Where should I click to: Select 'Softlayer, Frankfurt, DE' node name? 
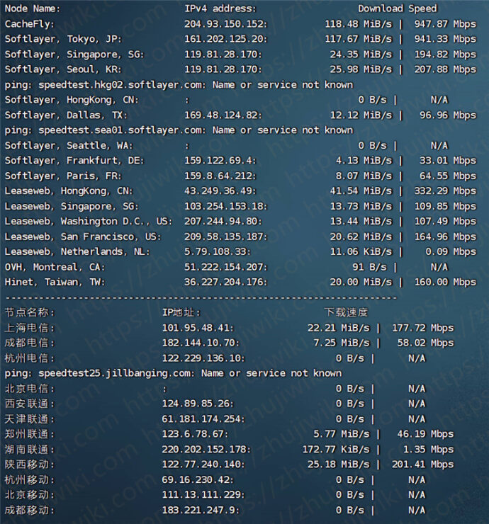[x=74, y=161]
